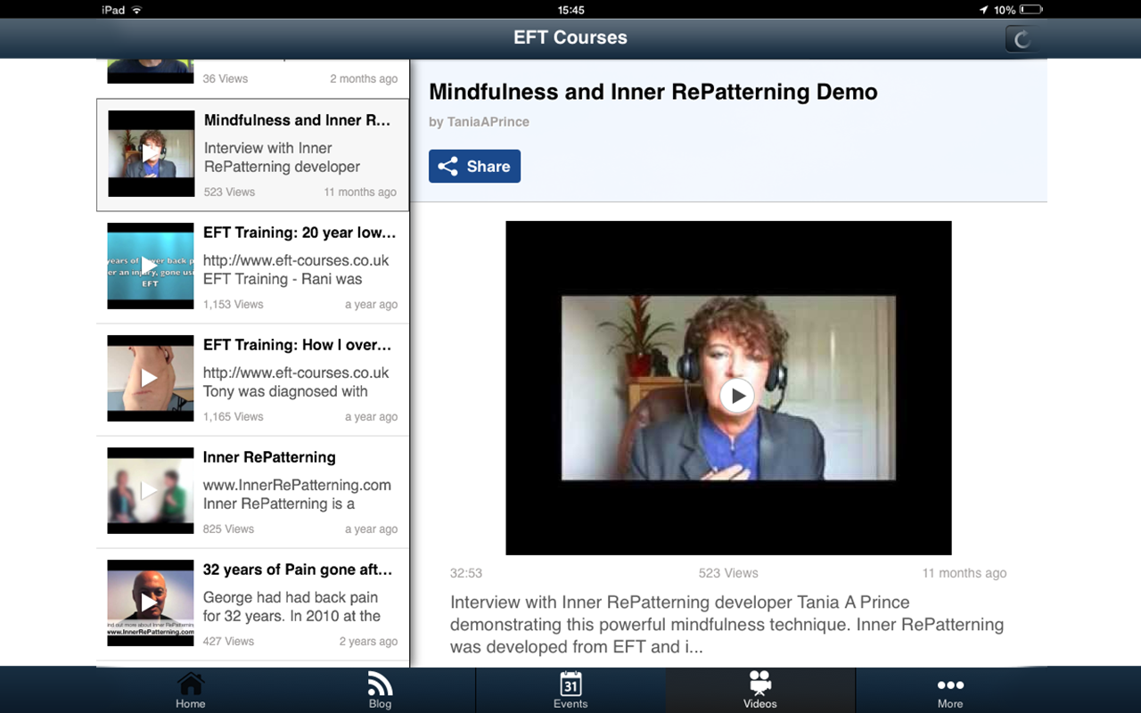
Task: Tap the EFT Courses title bar
Action: click(x=570, y=38)
